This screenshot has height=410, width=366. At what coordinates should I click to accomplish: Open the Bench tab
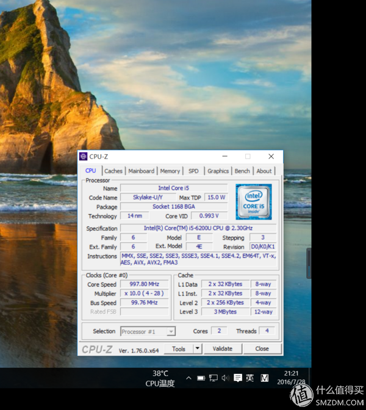(x=242, y=171)
